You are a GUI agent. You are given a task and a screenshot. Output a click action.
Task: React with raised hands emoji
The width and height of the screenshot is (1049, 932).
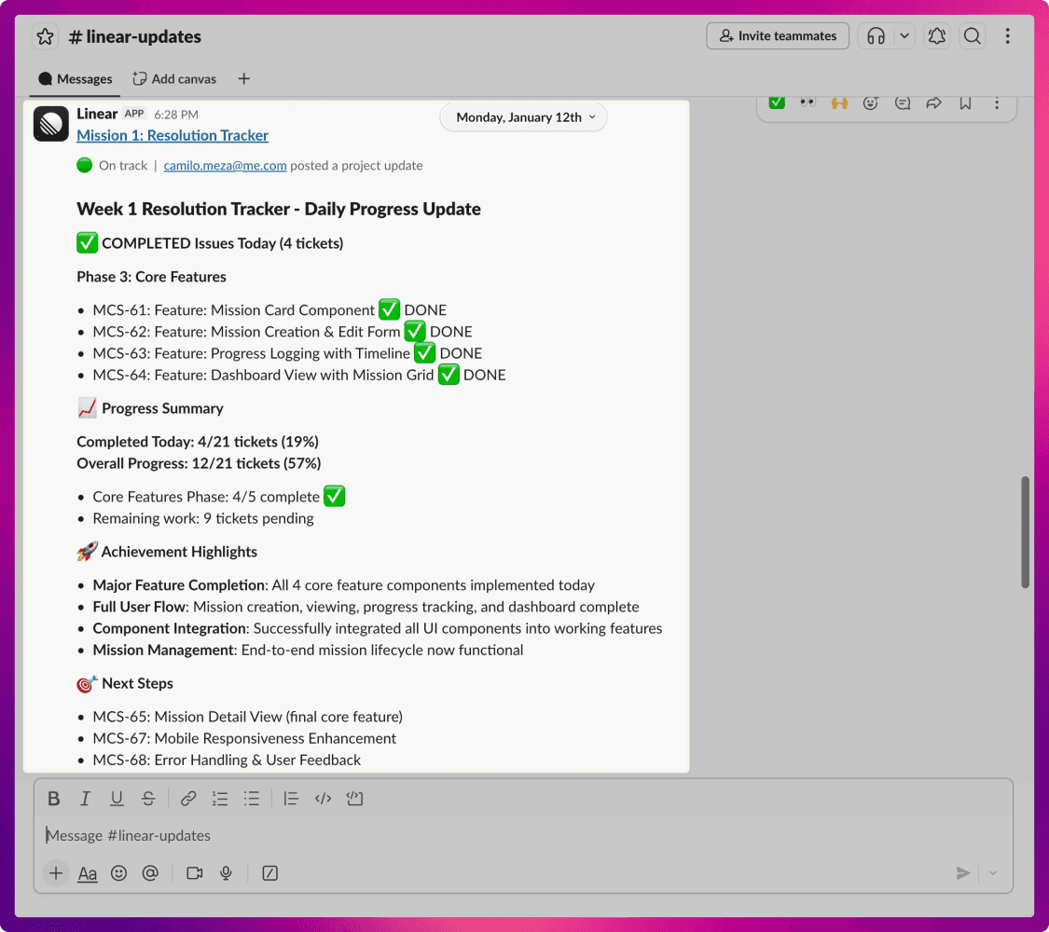[x=839, y=103]
